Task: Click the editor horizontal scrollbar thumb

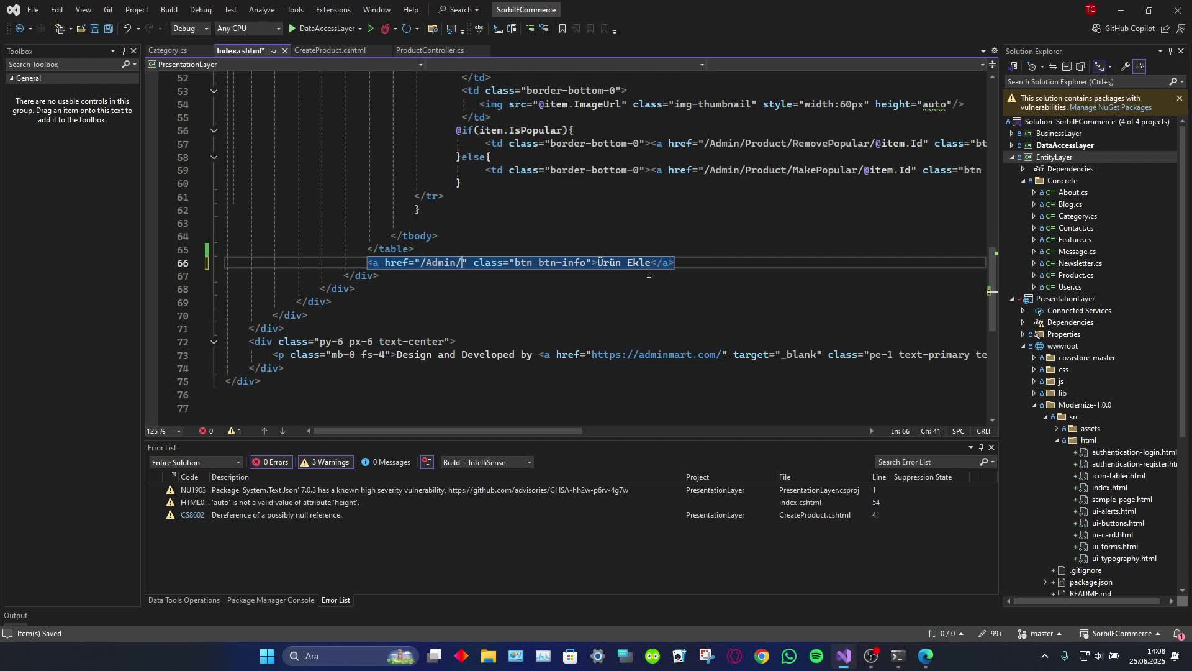Action: click(x=448, y=431)
